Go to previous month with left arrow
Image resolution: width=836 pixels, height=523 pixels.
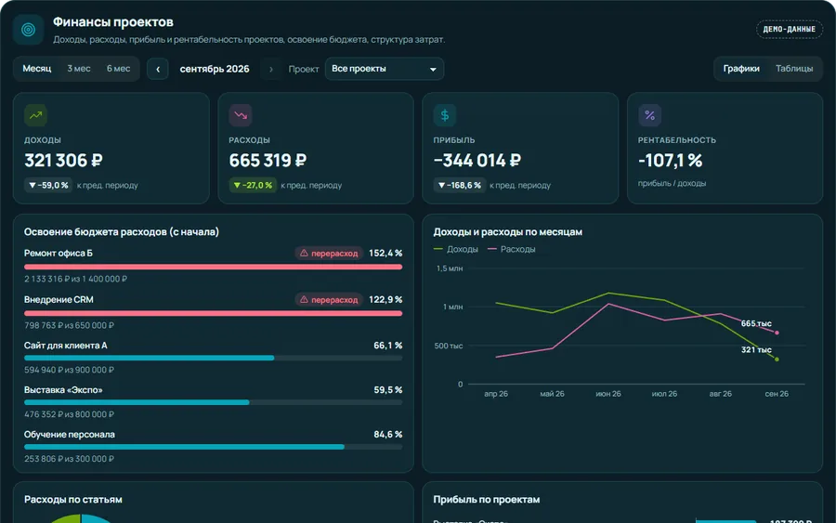[158, 69]
